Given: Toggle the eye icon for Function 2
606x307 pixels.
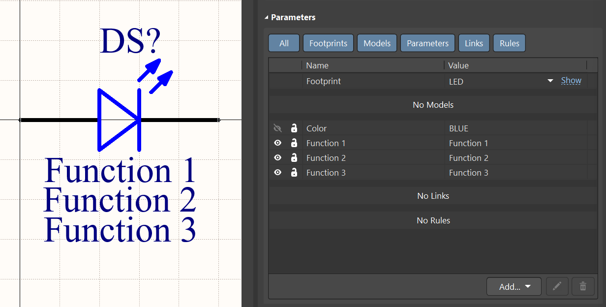Looking at the screenshot, I should click(277, 157).
